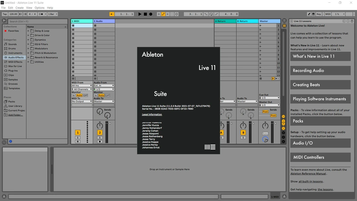Open the What's New in Live 11 lesson

(x=320, y=56)
